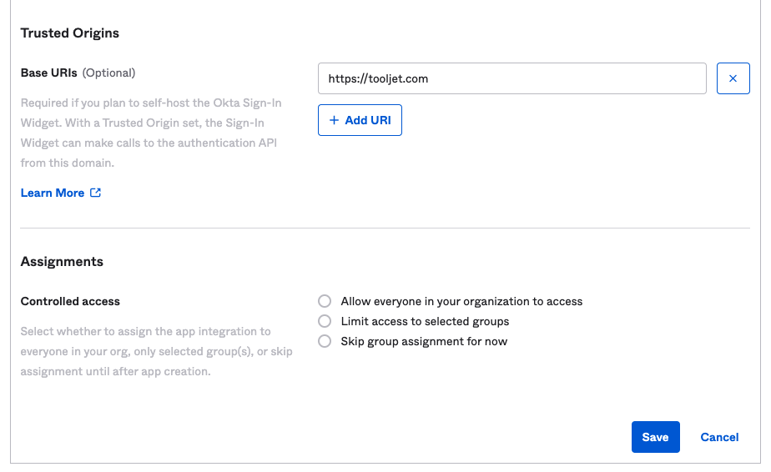The width and height of the screenshot is (771, 472).
Task: Click the Okta Sign-In Widget description text
Action: pos(149,133)
